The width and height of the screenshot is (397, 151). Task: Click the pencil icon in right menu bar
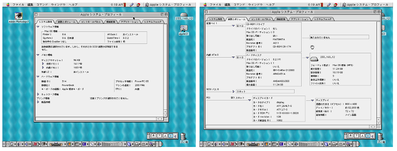[x=328, y=5]
